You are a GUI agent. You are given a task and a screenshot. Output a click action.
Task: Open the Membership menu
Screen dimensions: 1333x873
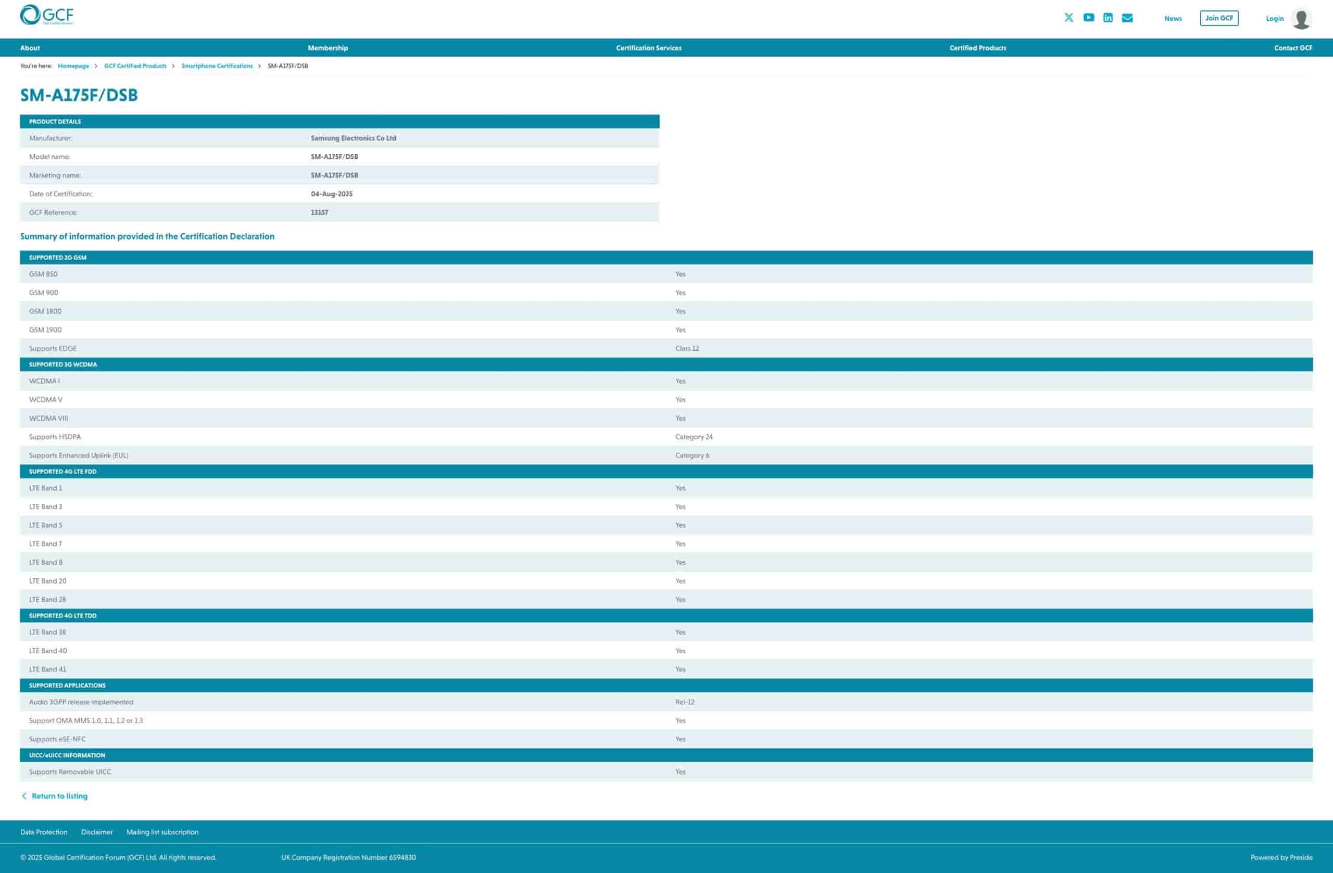click(x=328, y=48)
